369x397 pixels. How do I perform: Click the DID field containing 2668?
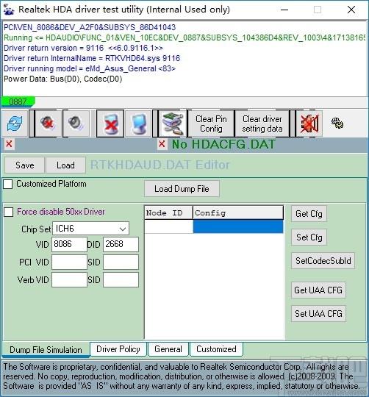[121, 244]
